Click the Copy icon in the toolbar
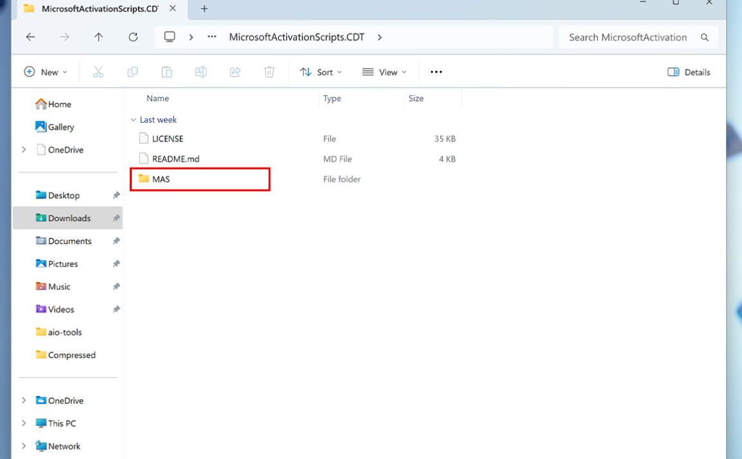The image size is (742, 459). 132,71
